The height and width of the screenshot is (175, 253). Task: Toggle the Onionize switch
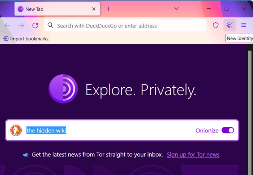pos(228,130)
